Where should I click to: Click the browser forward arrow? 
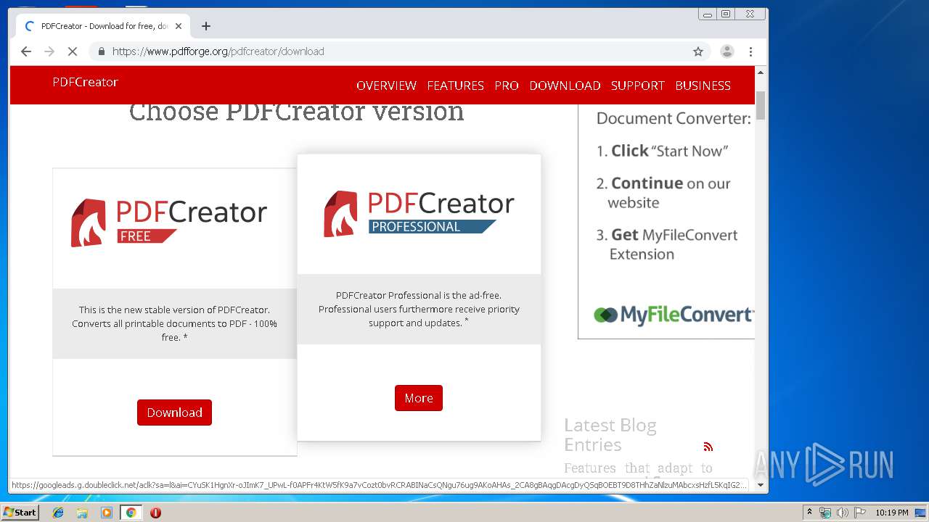coord(49,51)
